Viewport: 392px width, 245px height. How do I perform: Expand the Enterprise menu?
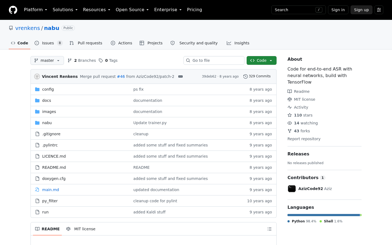(168, 10)
